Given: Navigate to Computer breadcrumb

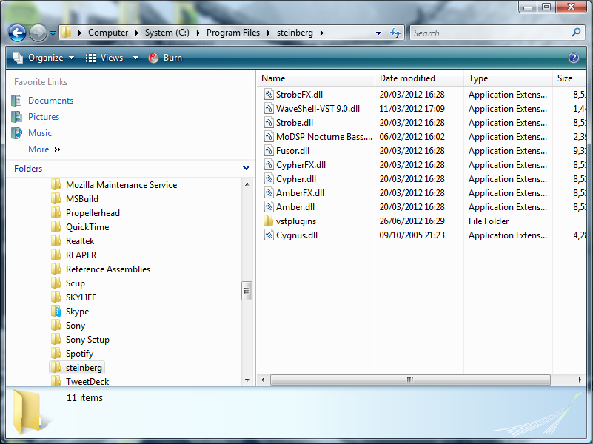Looking at the screenshot, I should tap(108, 33).
